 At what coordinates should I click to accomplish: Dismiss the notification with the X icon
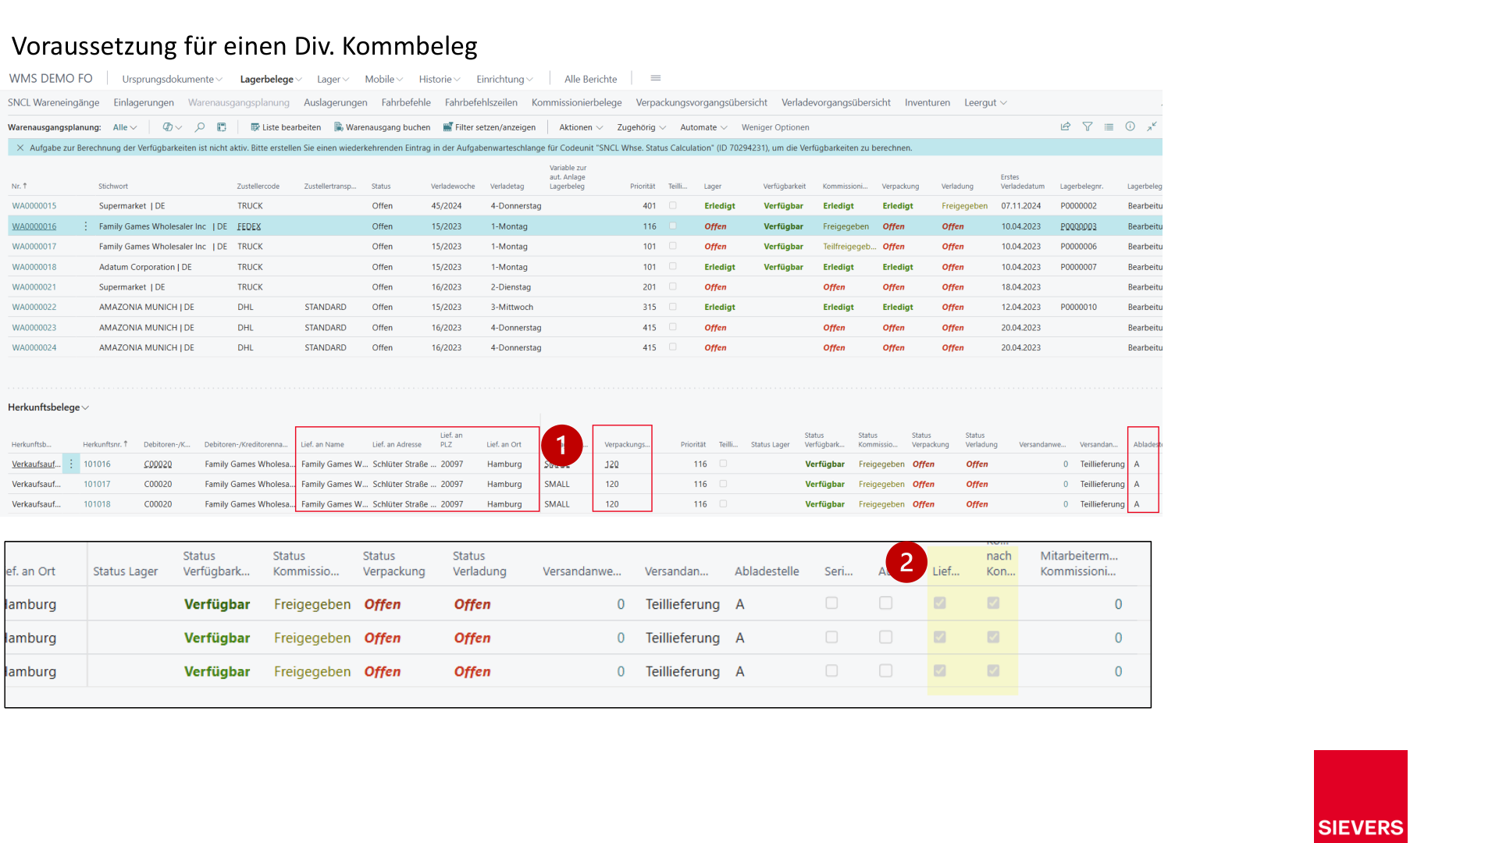click(20, 148)
